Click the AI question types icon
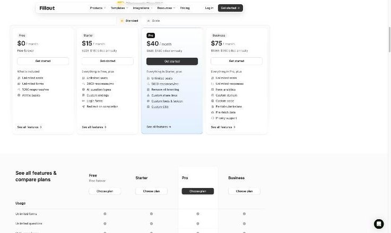 [x=83, y=89]
